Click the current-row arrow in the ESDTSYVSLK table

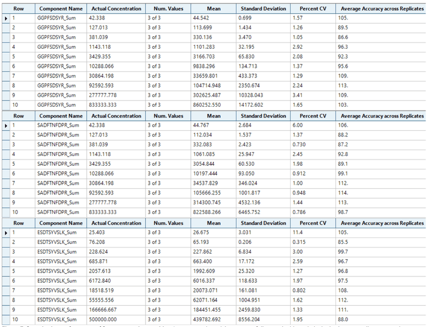(x=6, y=232)
